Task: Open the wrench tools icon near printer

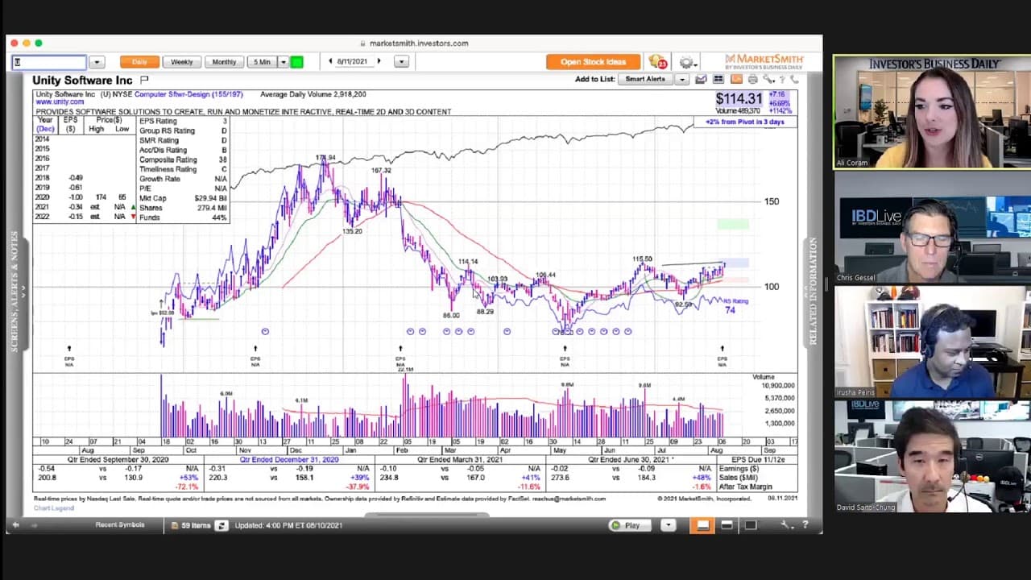Action: pos(768,79)
